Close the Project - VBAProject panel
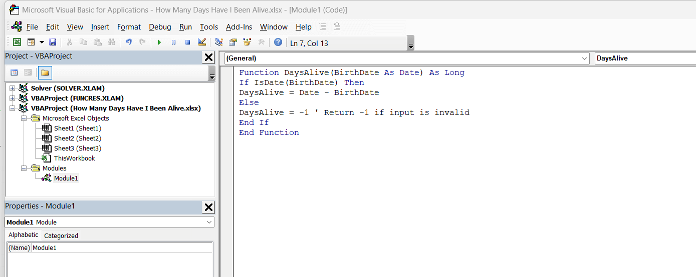The image size is (696, 277). (x=209, y=57)
